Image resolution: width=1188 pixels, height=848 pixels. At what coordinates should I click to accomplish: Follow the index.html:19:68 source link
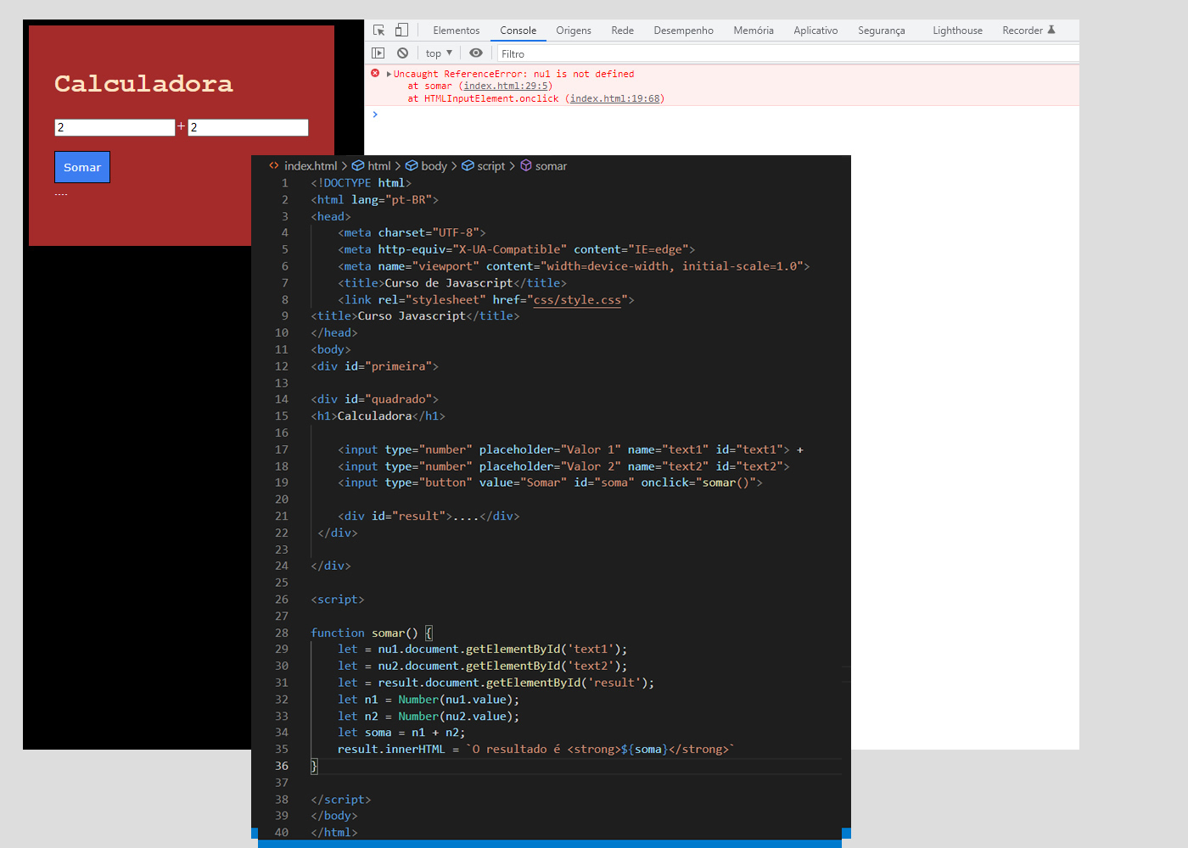click(615, 98)
